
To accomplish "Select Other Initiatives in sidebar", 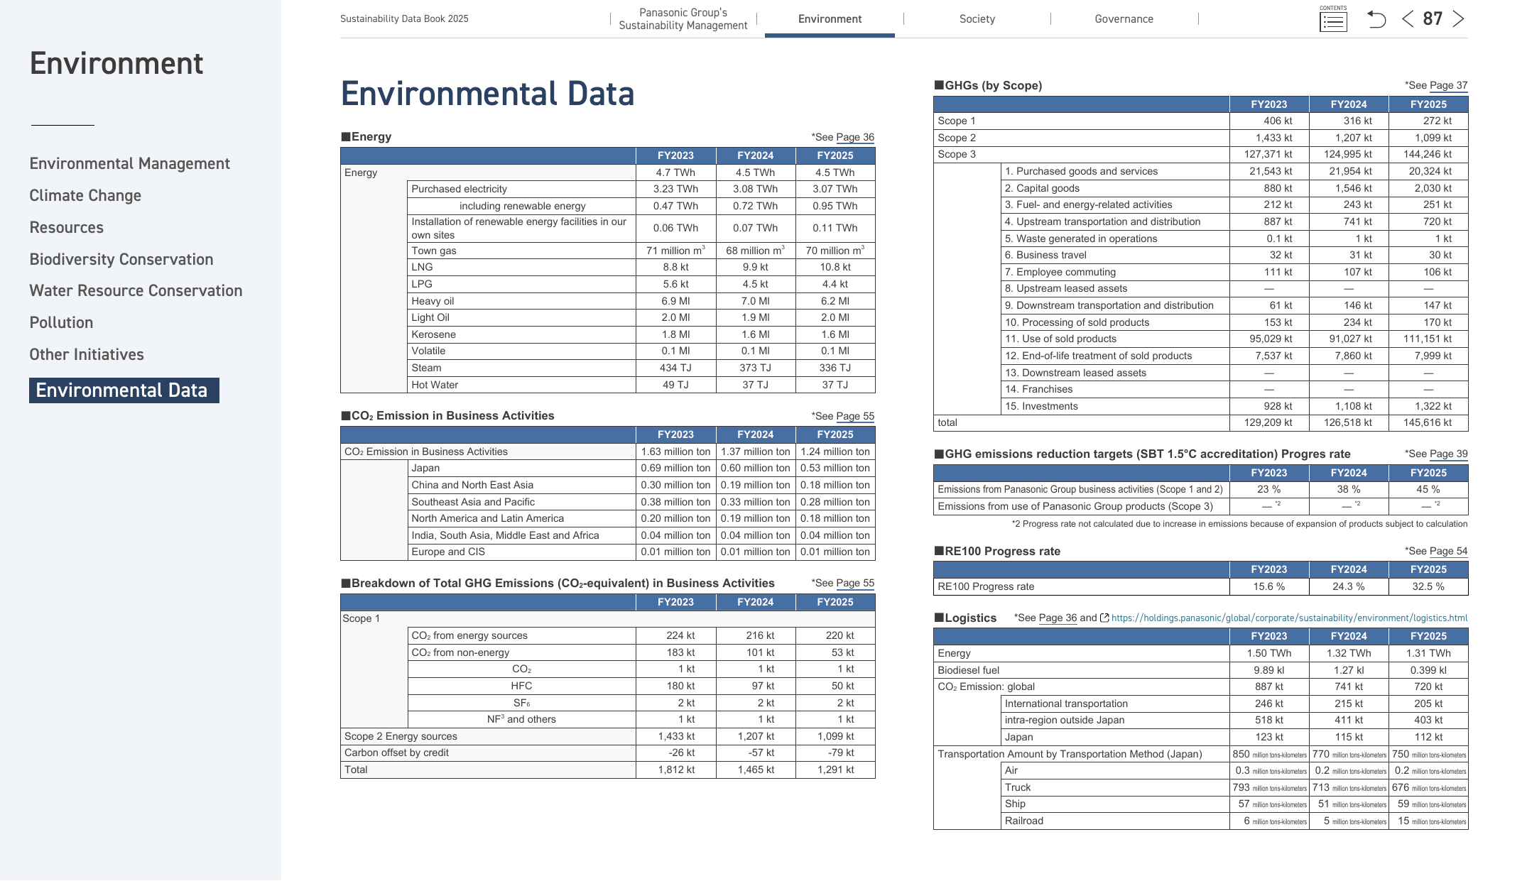I will tap(87, 355).
